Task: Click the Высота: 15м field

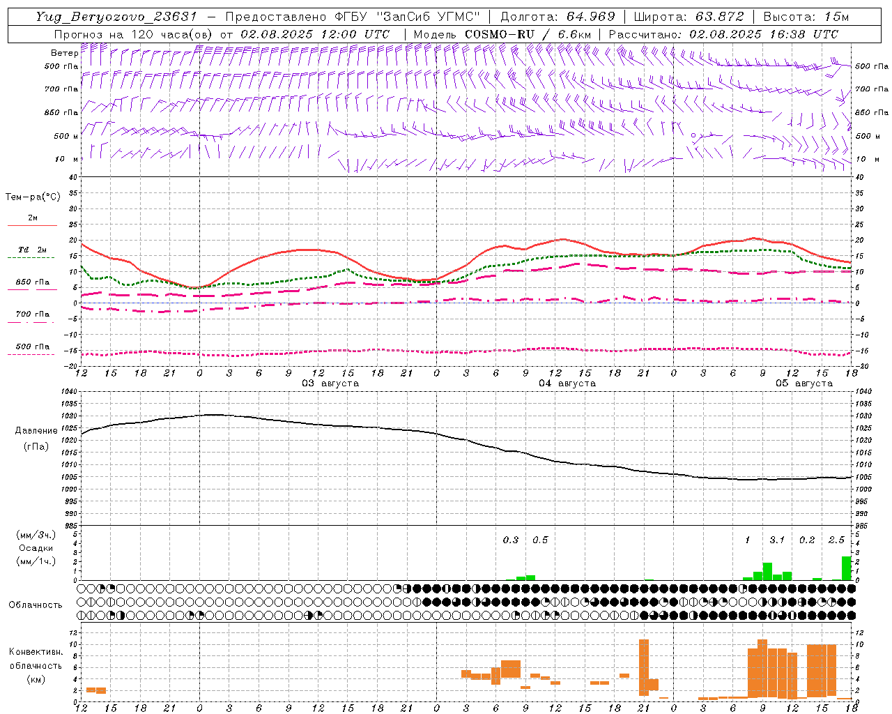Action: coord(806,17)
